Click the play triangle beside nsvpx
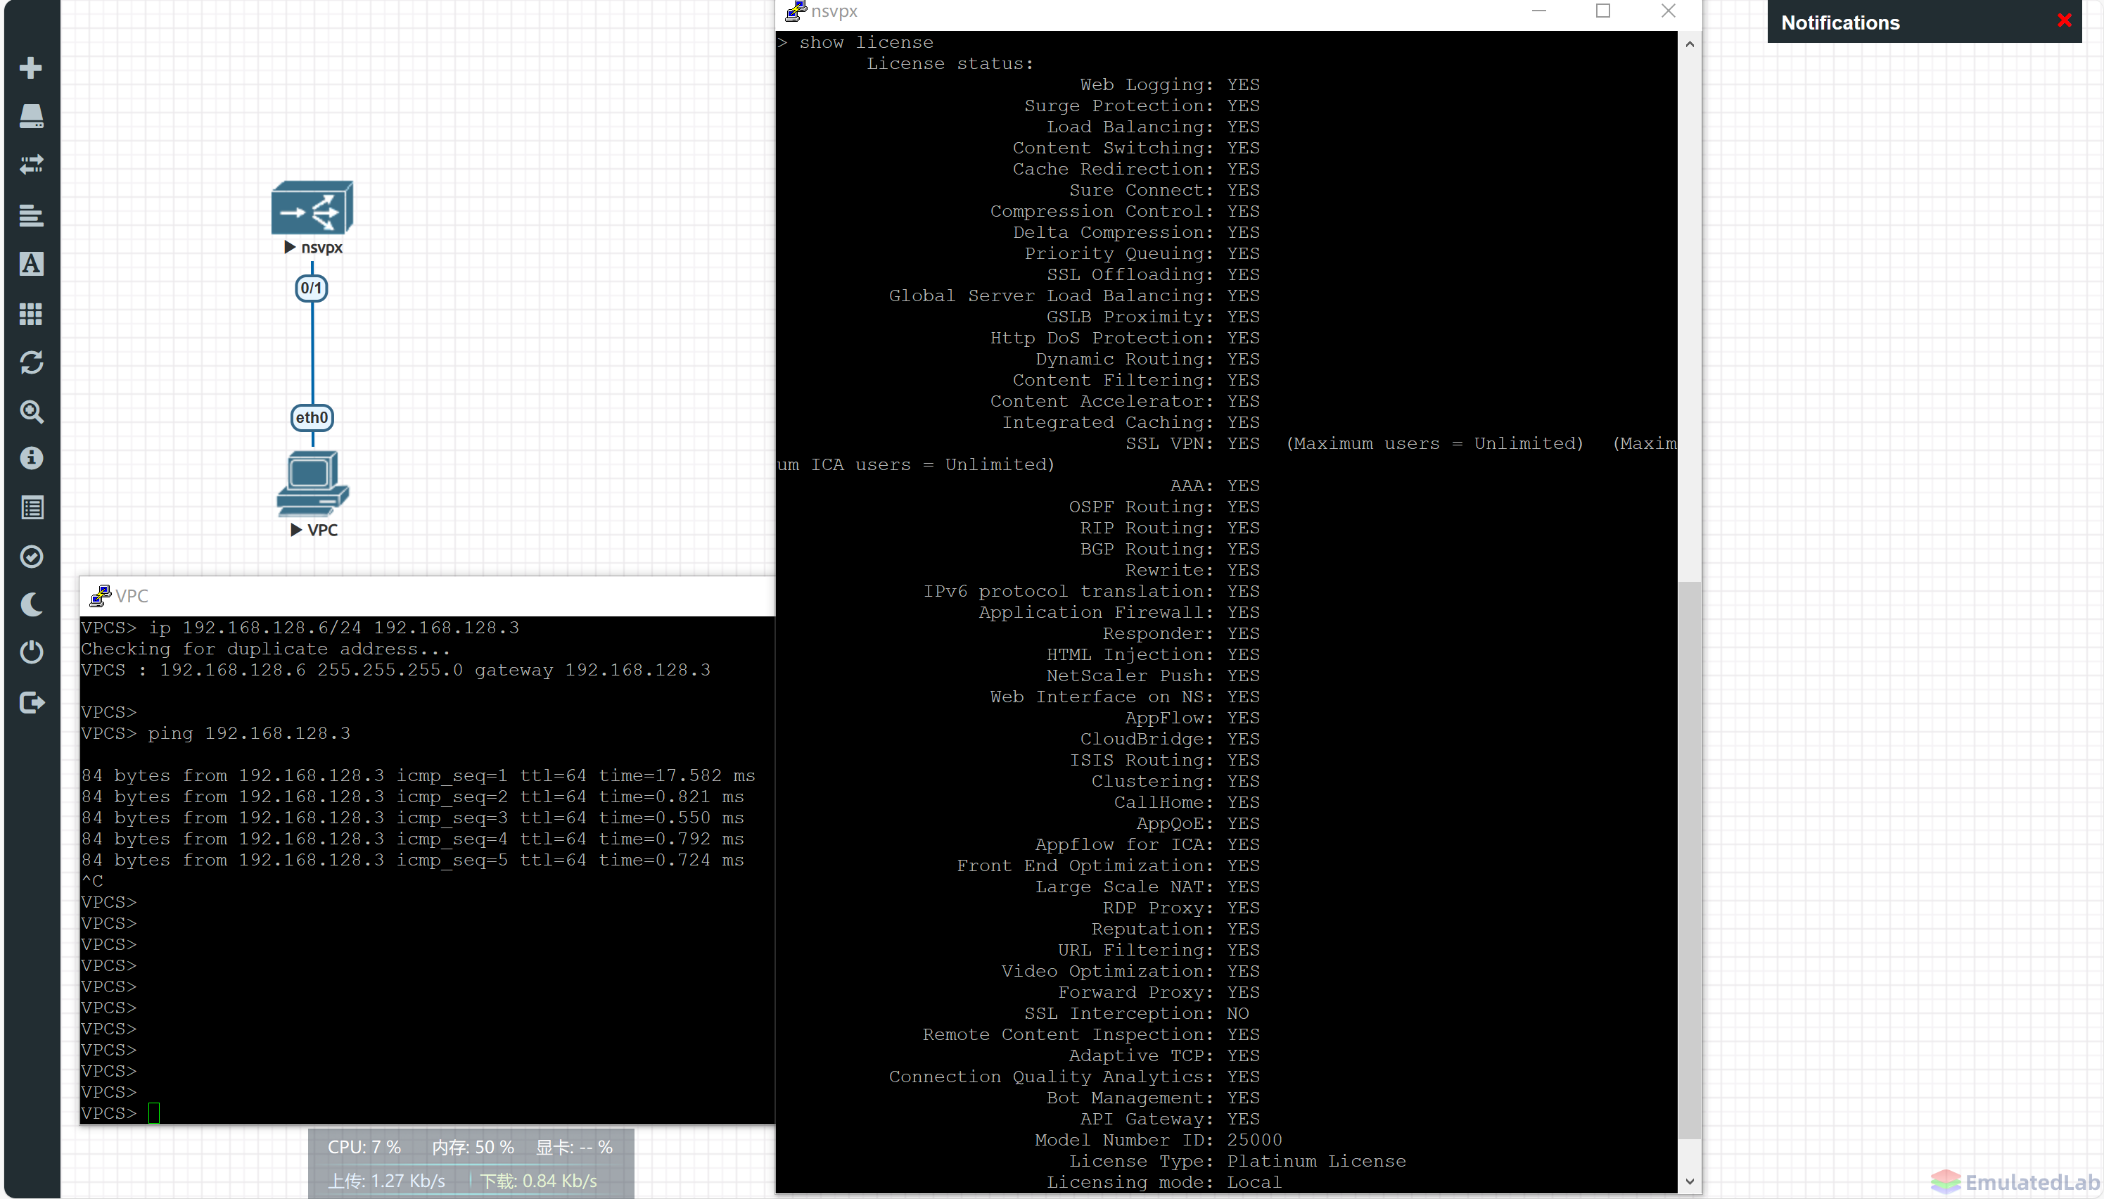This screenshot has height=1199, width=2104. coord(290,247)
